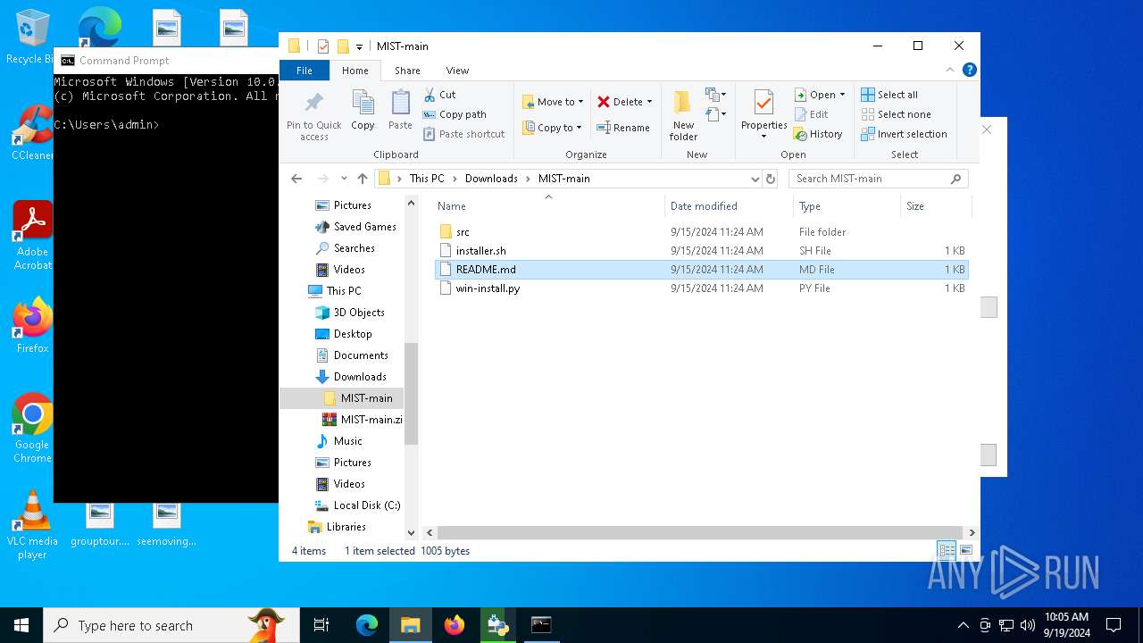Click the horizontal scrollbar in file list
The height and width of the screenshot is (643, 1143).
(x=699, y=532)
